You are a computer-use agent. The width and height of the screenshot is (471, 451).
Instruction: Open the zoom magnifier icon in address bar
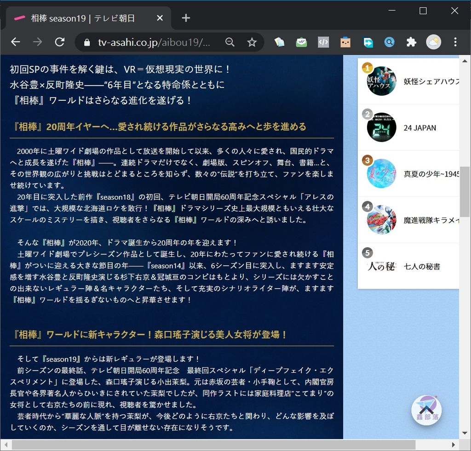230,42
